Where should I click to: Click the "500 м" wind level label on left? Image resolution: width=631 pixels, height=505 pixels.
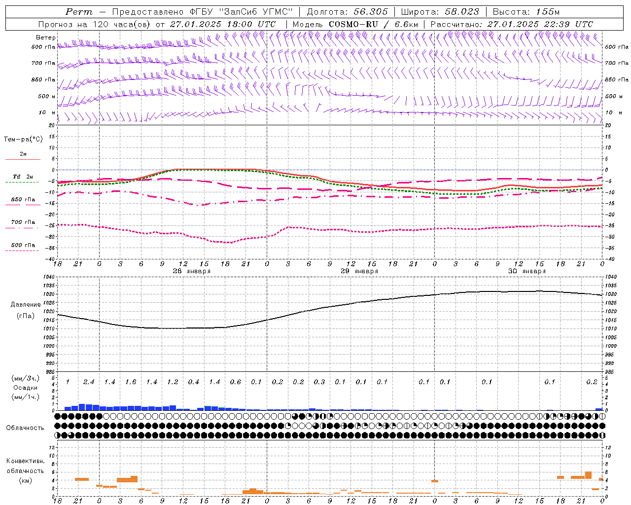pos(47,96)
